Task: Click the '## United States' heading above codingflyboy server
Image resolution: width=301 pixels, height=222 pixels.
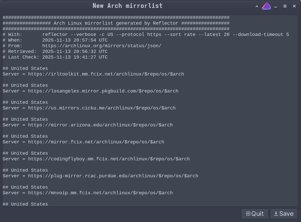Action: coord(25,153)
